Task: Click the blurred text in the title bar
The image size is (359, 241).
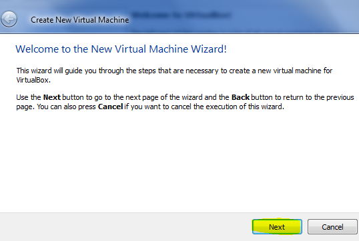Action: click(x=182, y=15)
